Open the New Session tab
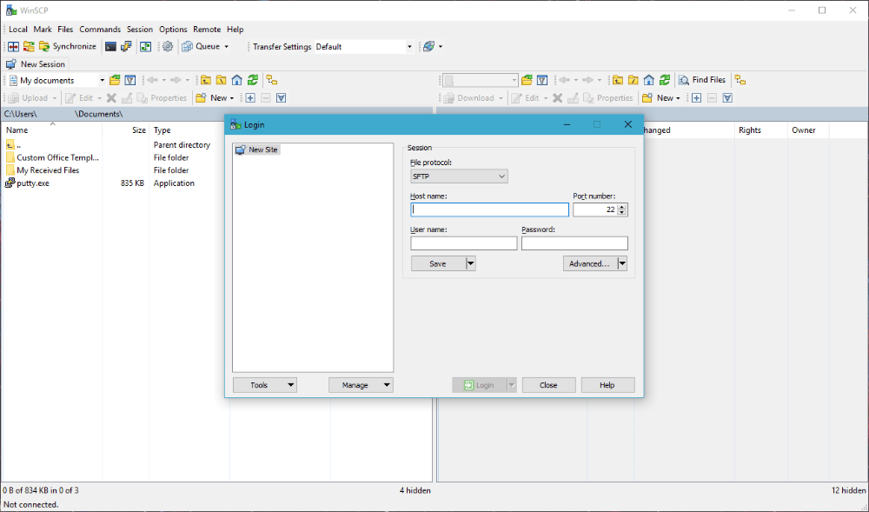Viewport: 869px width, 512px height. pyautogui.click(x=36, y=63)
